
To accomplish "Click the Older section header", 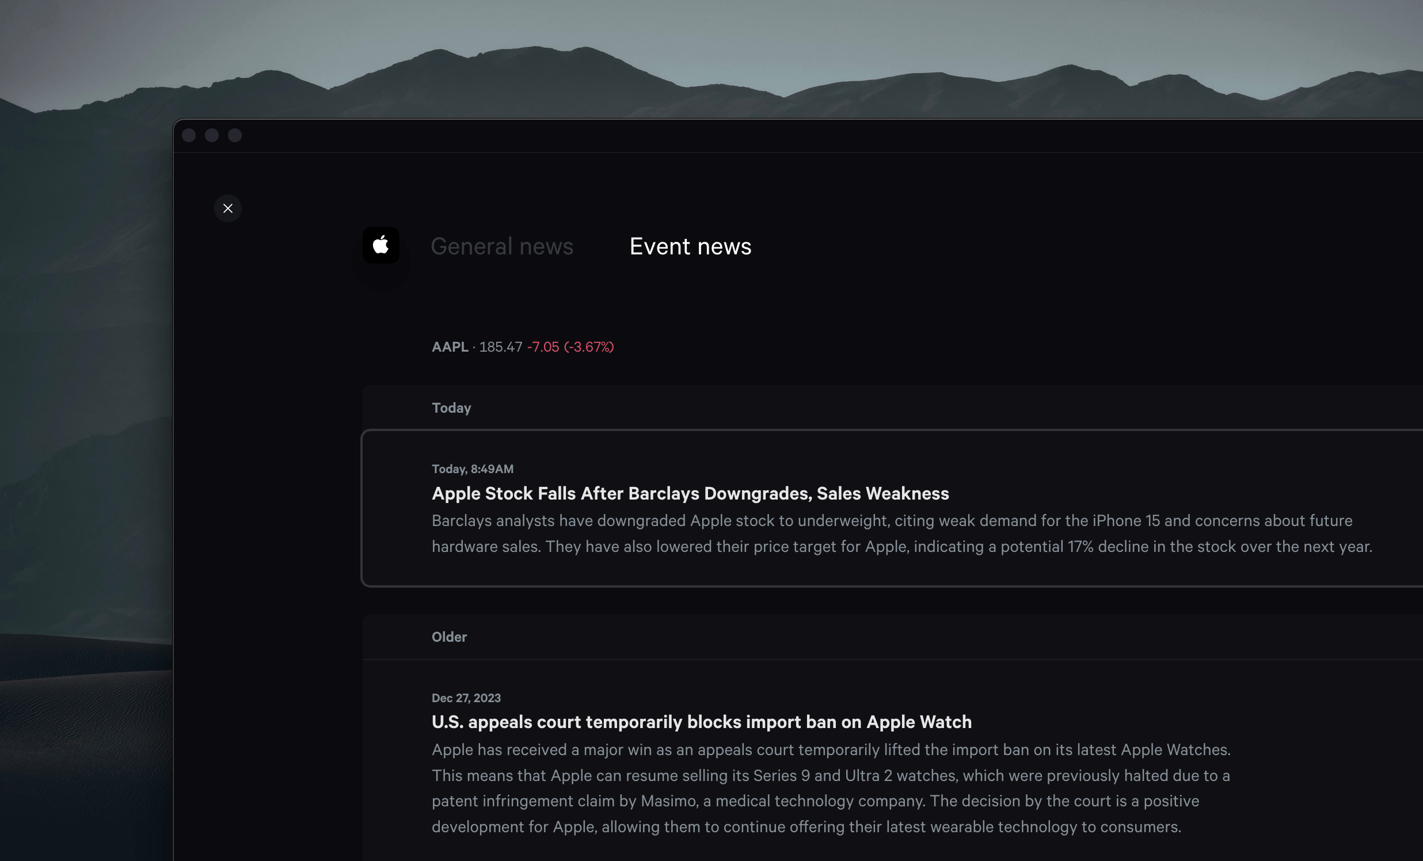I will point(450,637).
